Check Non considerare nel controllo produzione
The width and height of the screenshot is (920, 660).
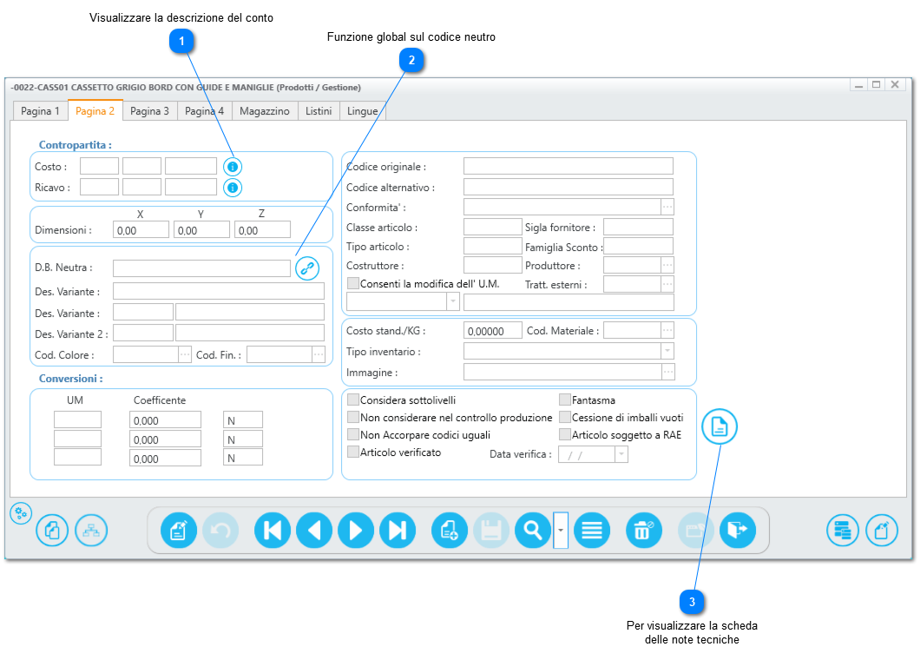coord(353,418)
